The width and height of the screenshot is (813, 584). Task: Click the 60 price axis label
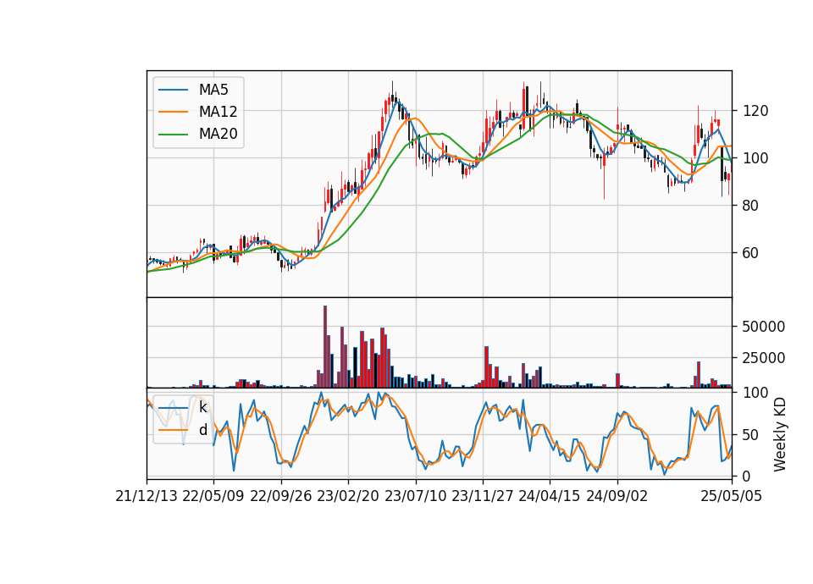click(x=751, y=253)
